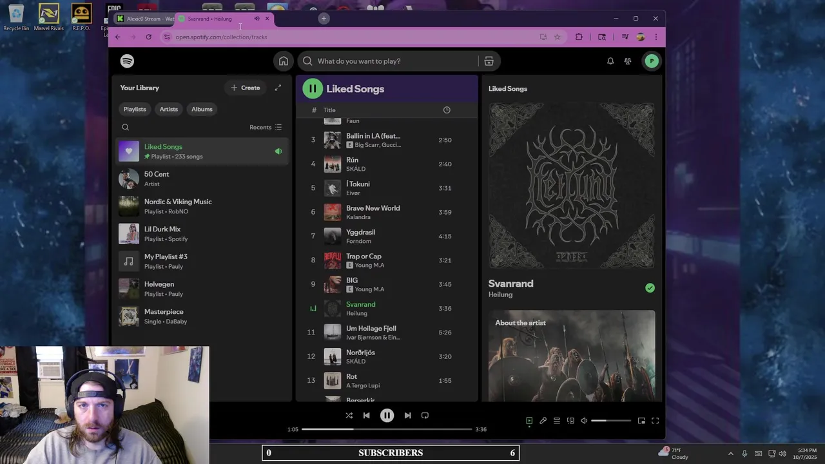The width and height of the screenshot is (825, 464).
Task: Open the green P profile avatar
Action: coord(652,61)
